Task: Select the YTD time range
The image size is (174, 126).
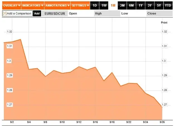Action: [168, 6]
